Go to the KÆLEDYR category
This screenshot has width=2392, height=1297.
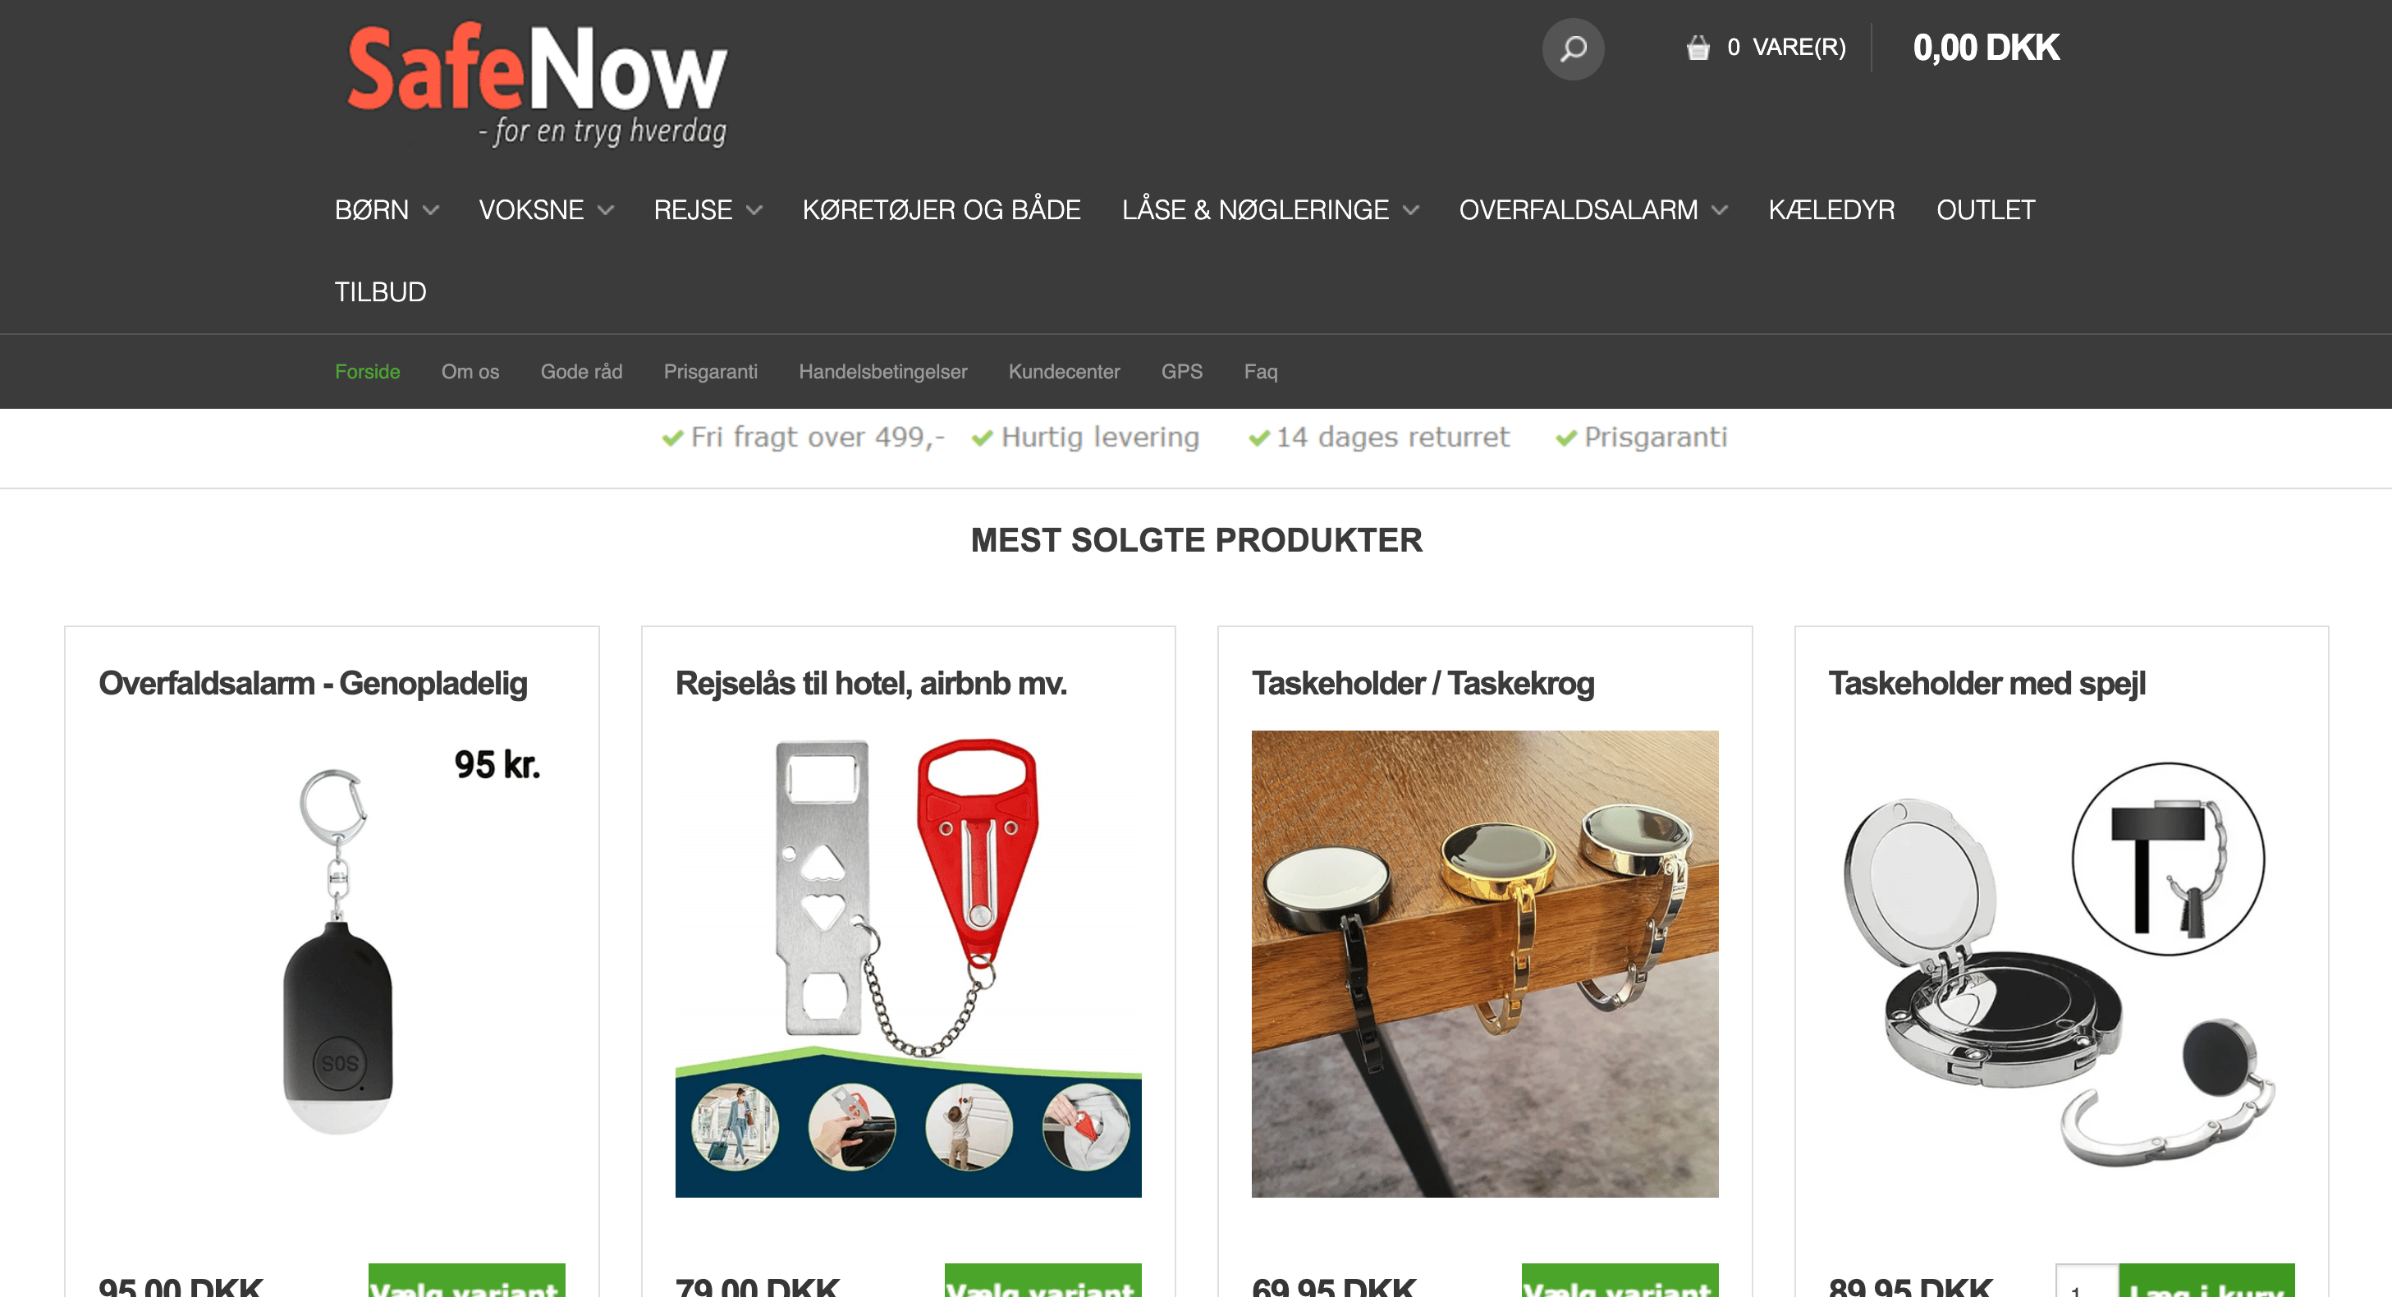(x=1831, y=210)
